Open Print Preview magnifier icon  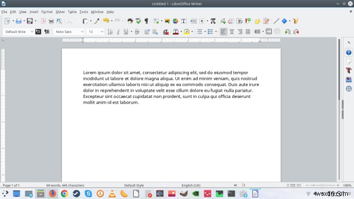click(x=59, y=21)
